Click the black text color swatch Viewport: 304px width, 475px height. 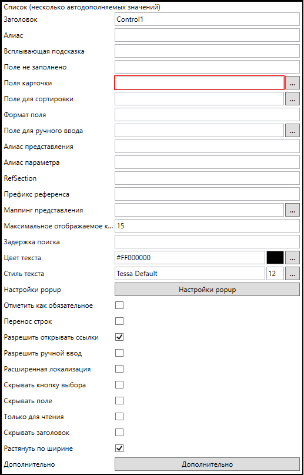pos(275,258)
